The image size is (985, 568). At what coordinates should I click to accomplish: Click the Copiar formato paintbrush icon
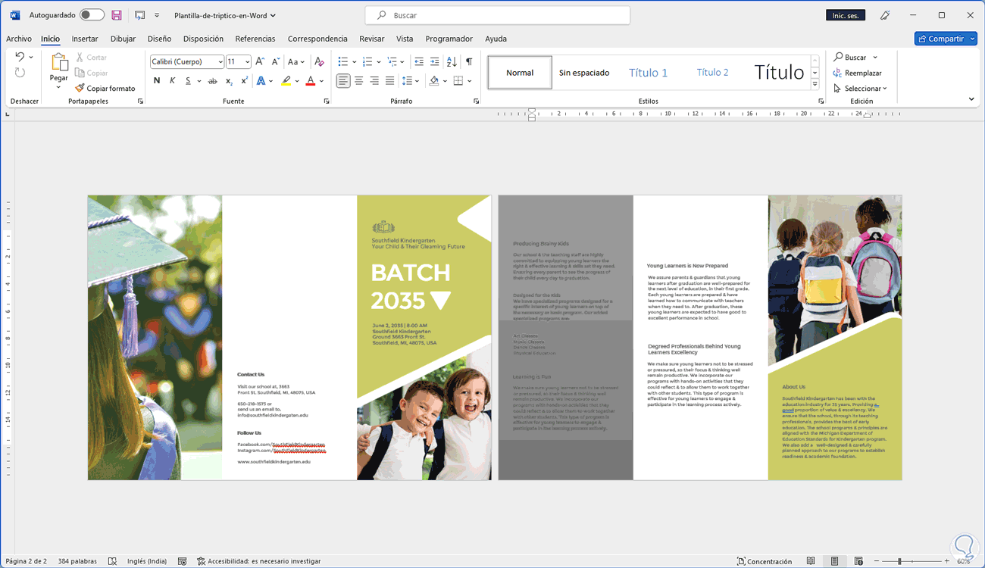coord(80,89)
